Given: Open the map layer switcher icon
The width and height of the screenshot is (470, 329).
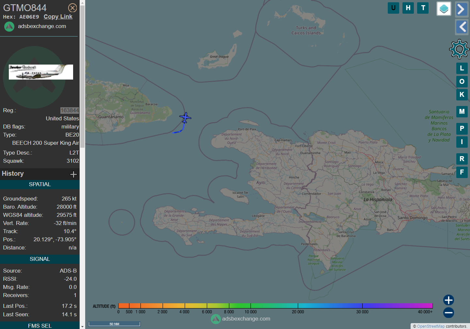Looking at the screenshot, I should [444, 9].
